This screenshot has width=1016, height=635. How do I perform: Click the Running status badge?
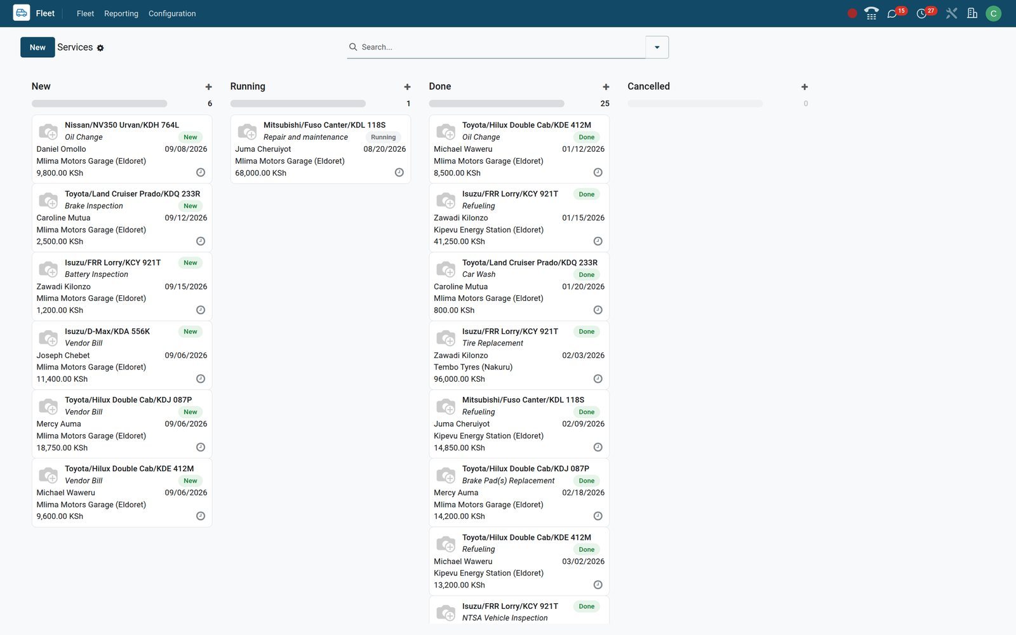[x=384, y=137]
